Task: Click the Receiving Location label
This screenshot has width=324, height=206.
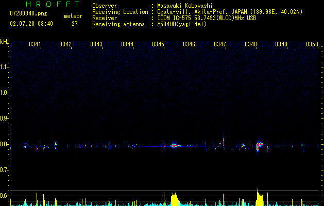Action: point(120,12)
